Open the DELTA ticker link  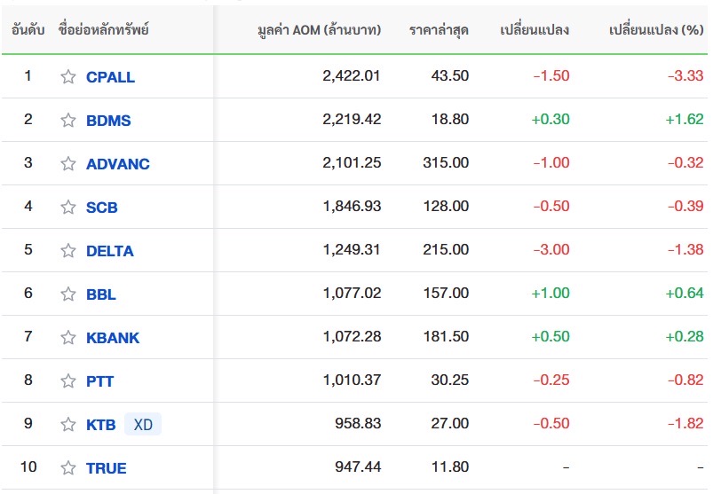click(110, 251)
